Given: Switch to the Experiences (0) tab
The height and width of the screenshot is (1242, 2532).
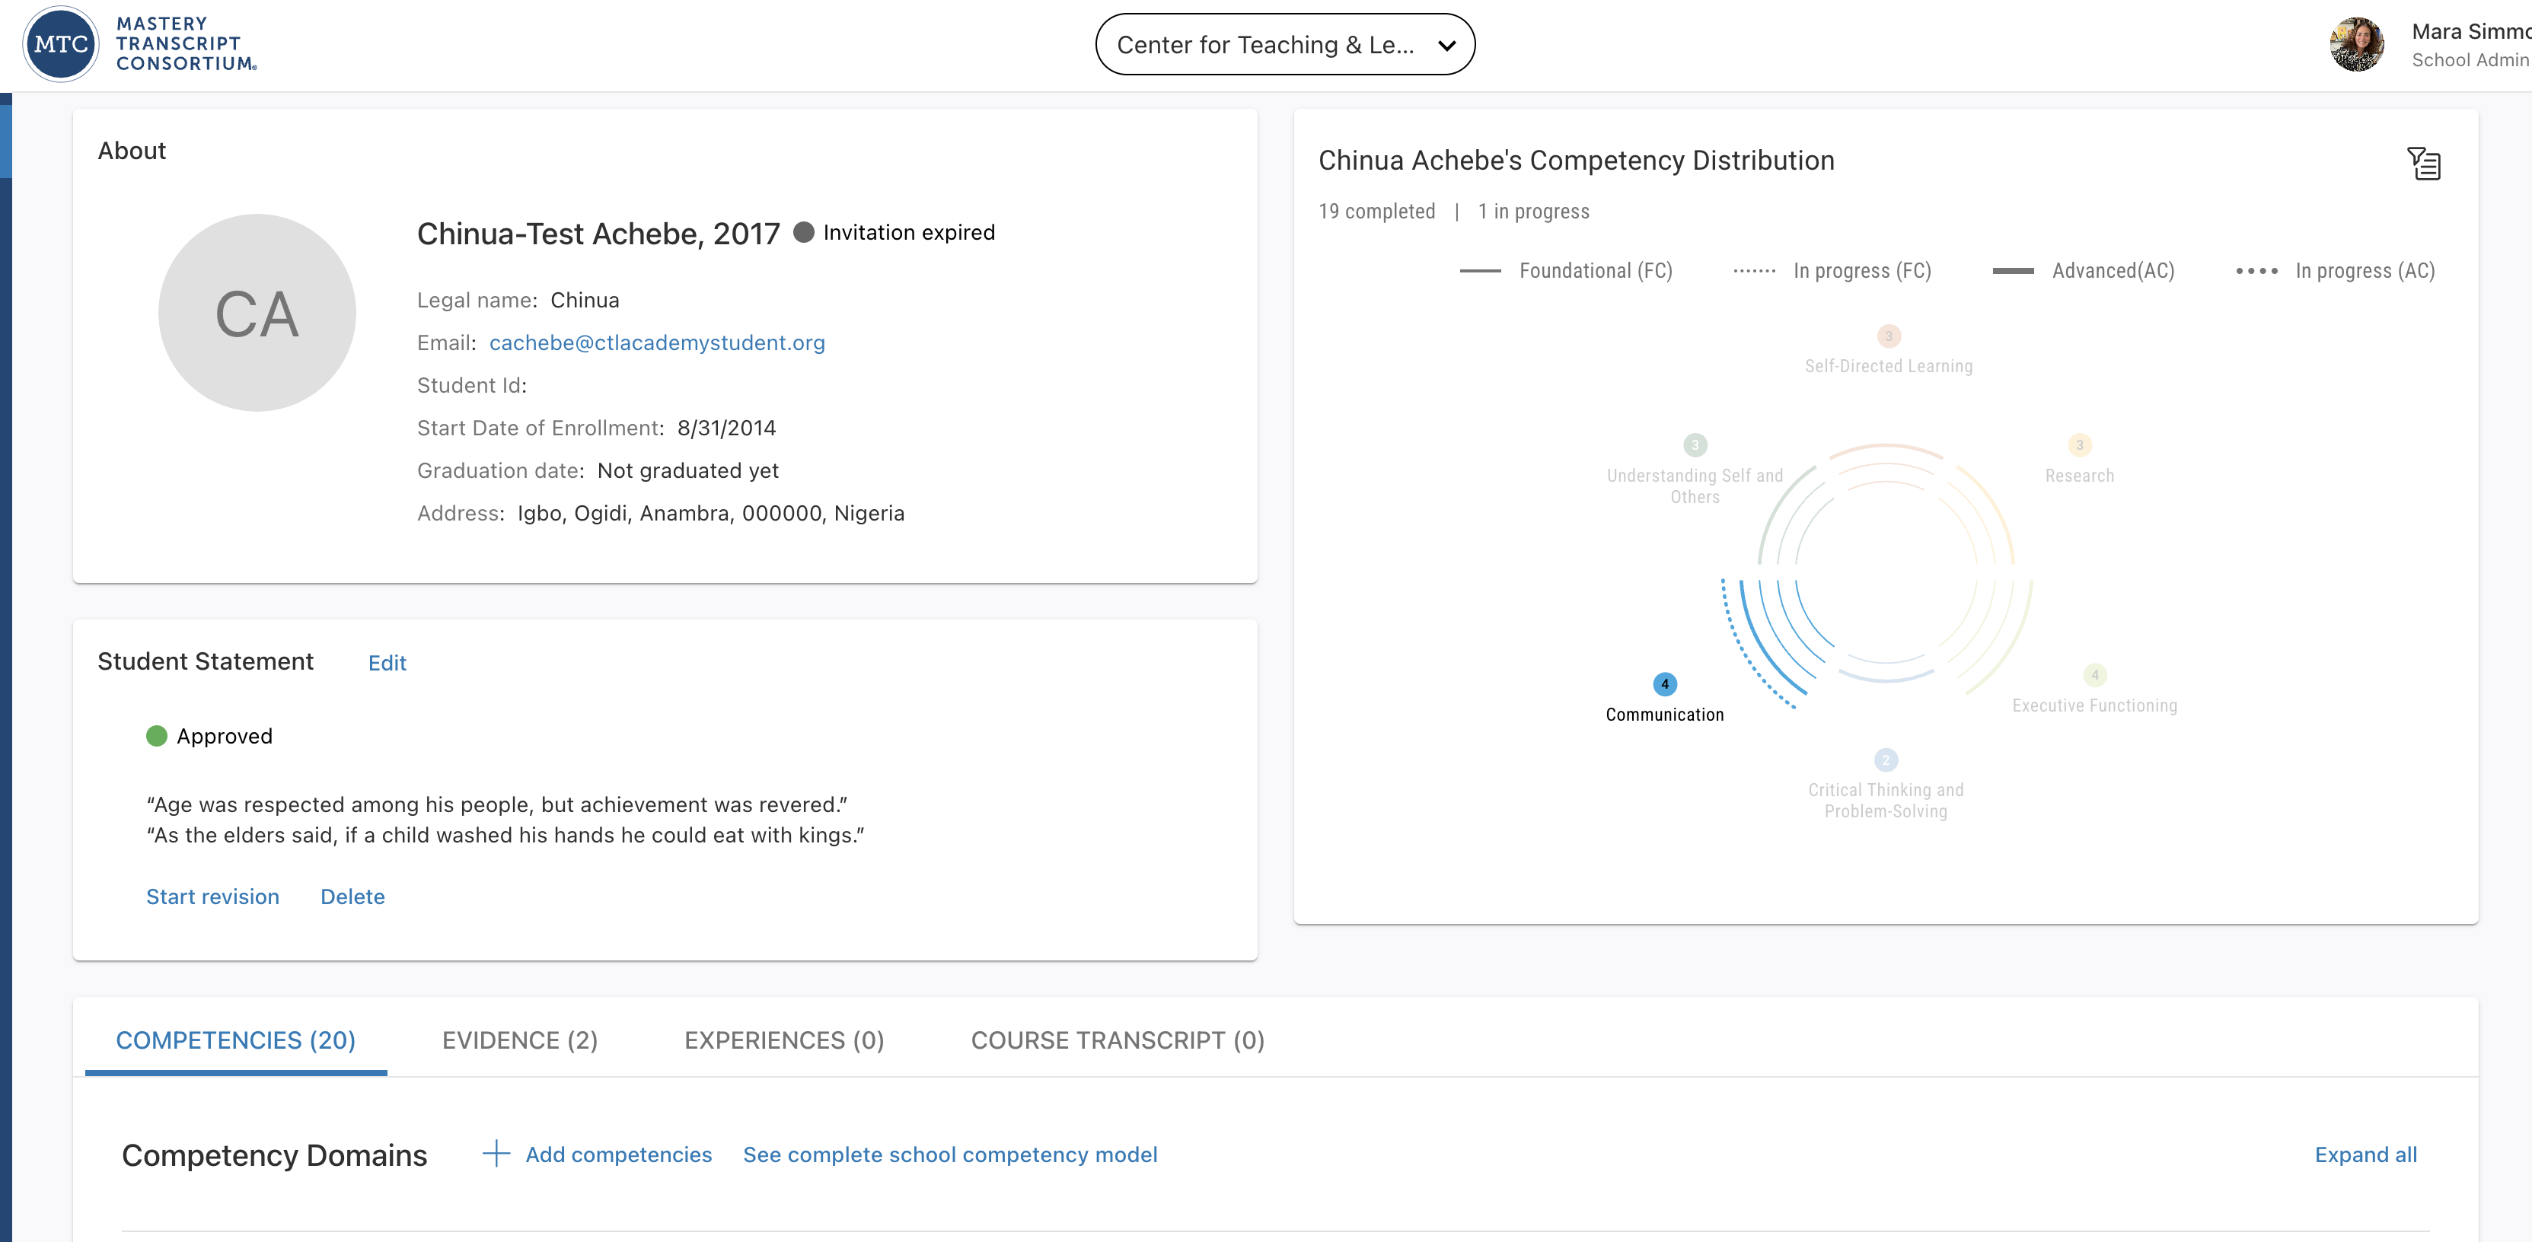Looking at the screenshot, I should click(783, 1040).
